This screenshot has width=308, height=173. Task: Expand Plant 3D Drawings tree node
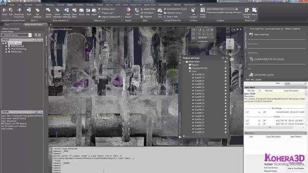6,49
